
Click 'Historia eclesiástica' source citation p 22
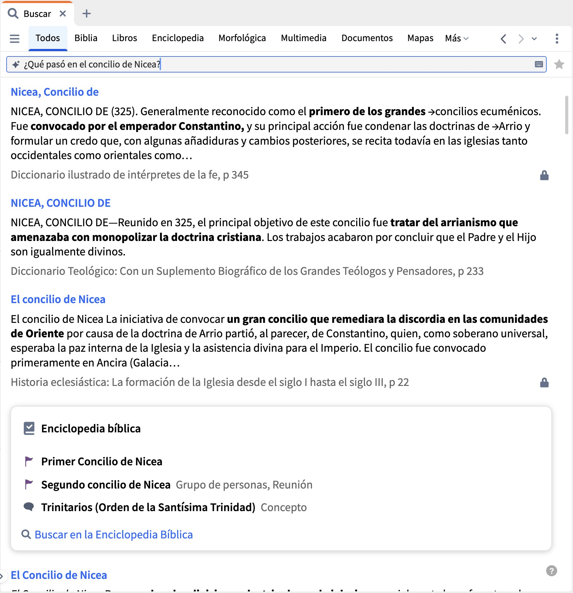tap(210, 382)
